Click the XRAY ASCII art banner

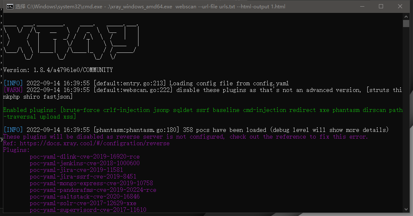[71, 42]
